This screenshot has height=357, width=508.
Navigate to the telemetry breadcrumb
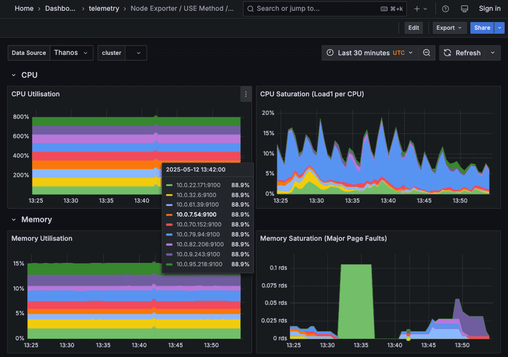104,8
